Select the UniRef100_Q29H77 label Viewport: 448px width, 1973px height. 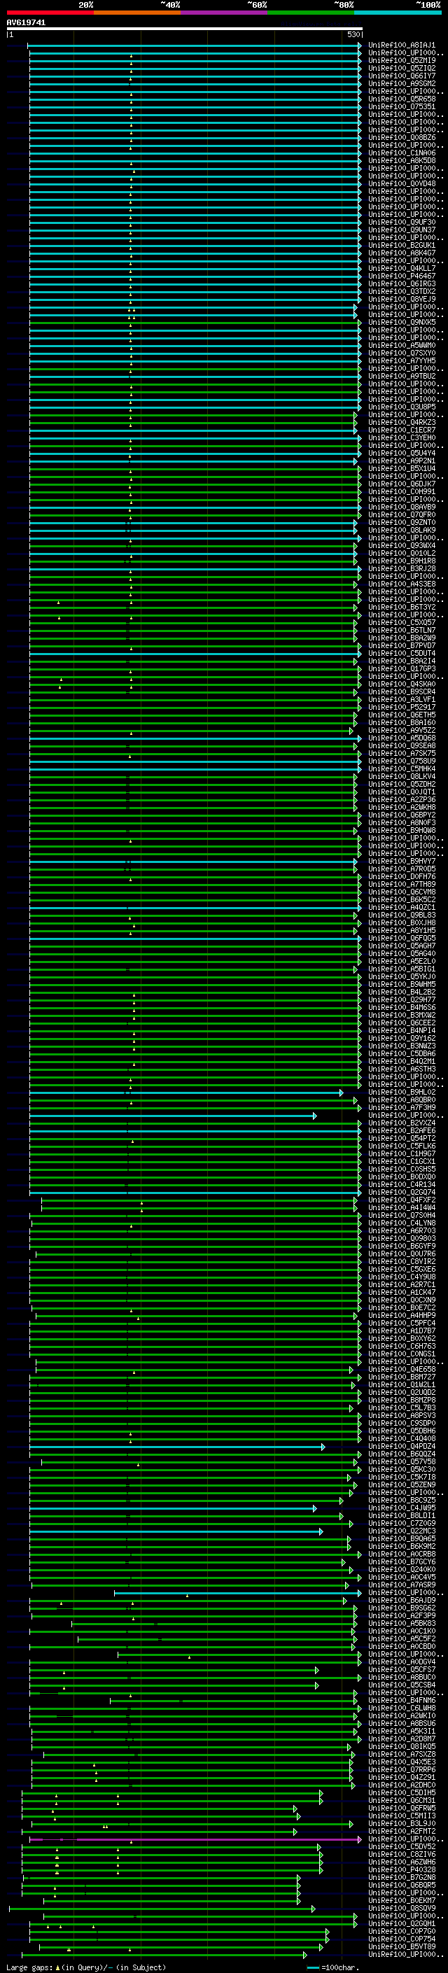tap(401, 999)
